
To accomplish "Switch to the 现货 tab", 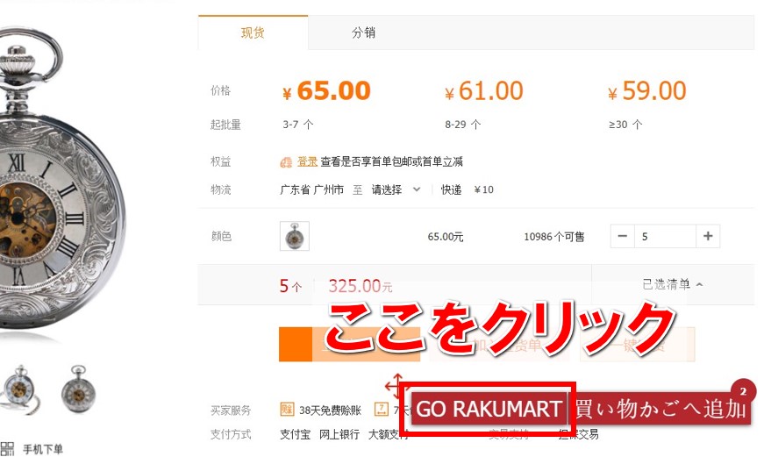I will (253, 32).
